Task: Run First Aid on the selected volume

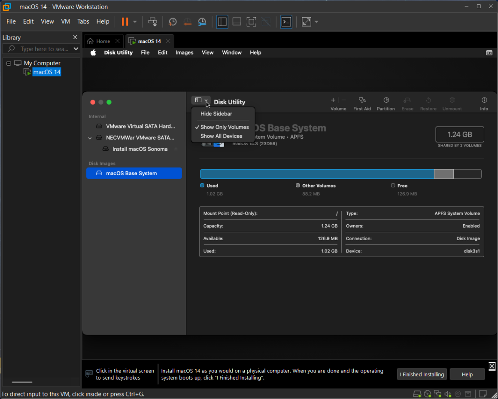Action: click(362, 104)
